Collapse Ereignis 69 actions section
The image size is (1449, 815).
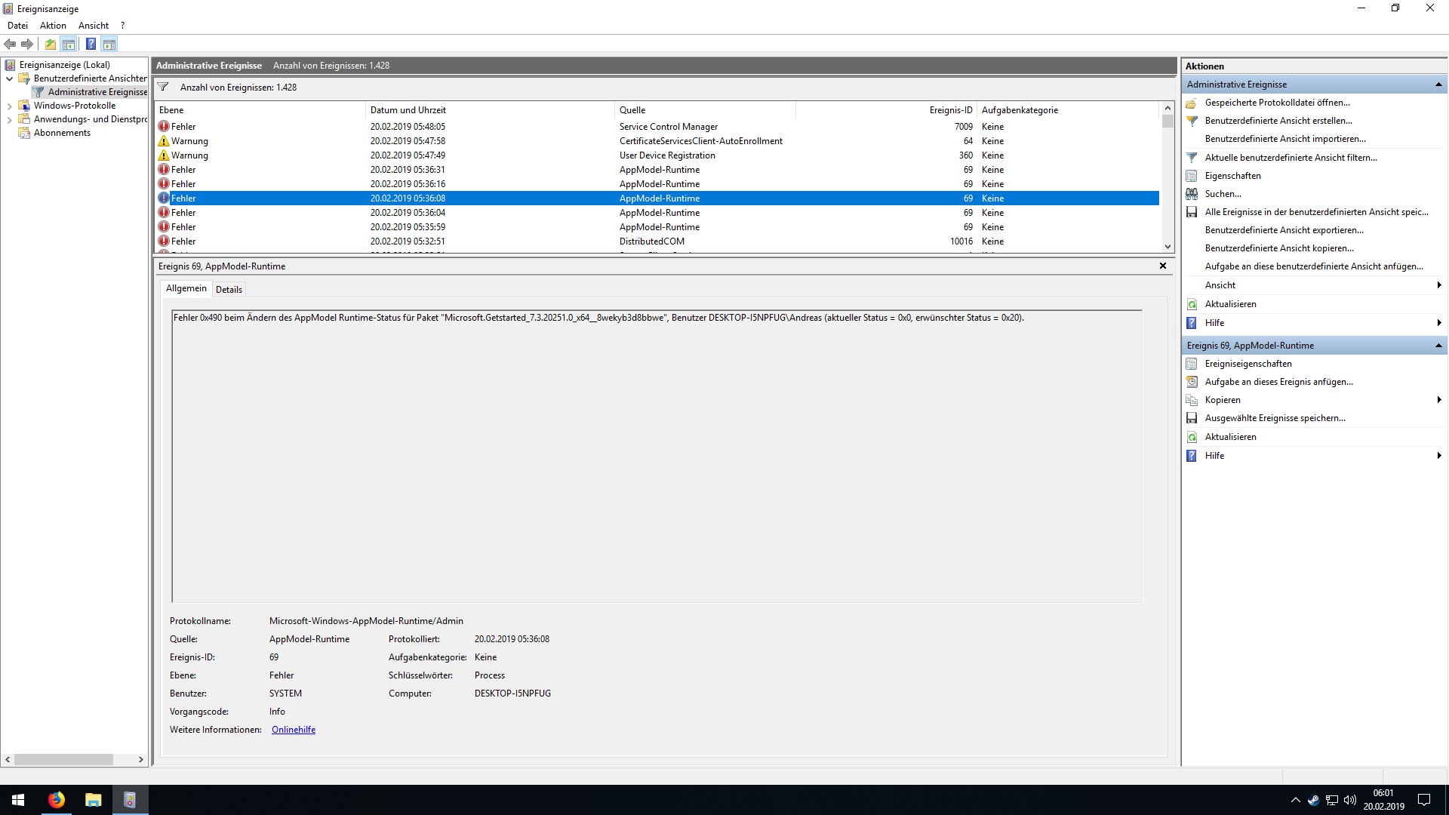[1438, 346]
